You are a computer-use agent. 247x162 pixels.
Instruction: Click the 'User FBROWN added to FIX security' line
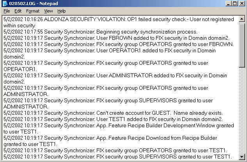pyautogui.click(x=116, y=38)
